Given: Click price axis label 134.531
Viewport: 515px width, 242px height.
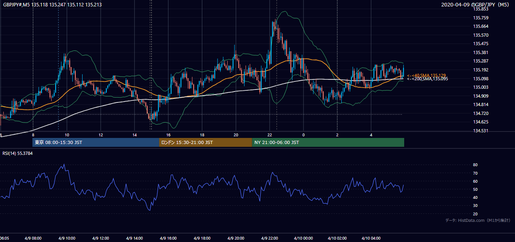Looking at the screenshot, I should click(481, 131).
